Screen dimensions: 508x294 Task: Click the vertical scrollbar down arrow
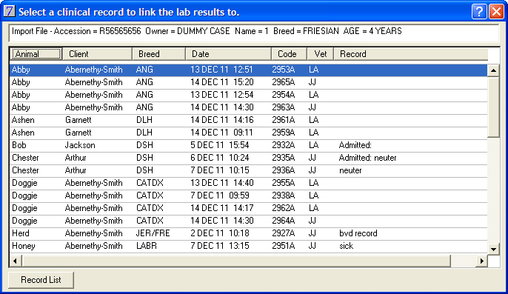coord(493,249)
